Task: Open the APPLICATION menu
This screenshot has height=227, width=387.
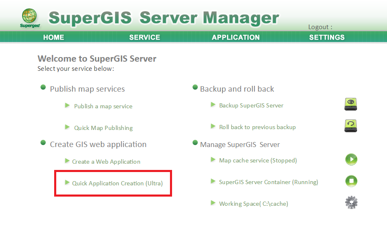Action: (x=236, y=37)
